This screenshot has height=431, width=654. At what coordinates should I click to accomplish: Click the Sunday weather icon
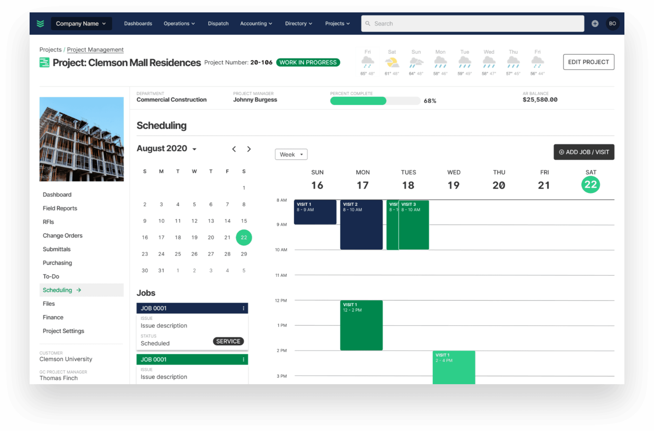pyautogui.click(x=416, y=63)
